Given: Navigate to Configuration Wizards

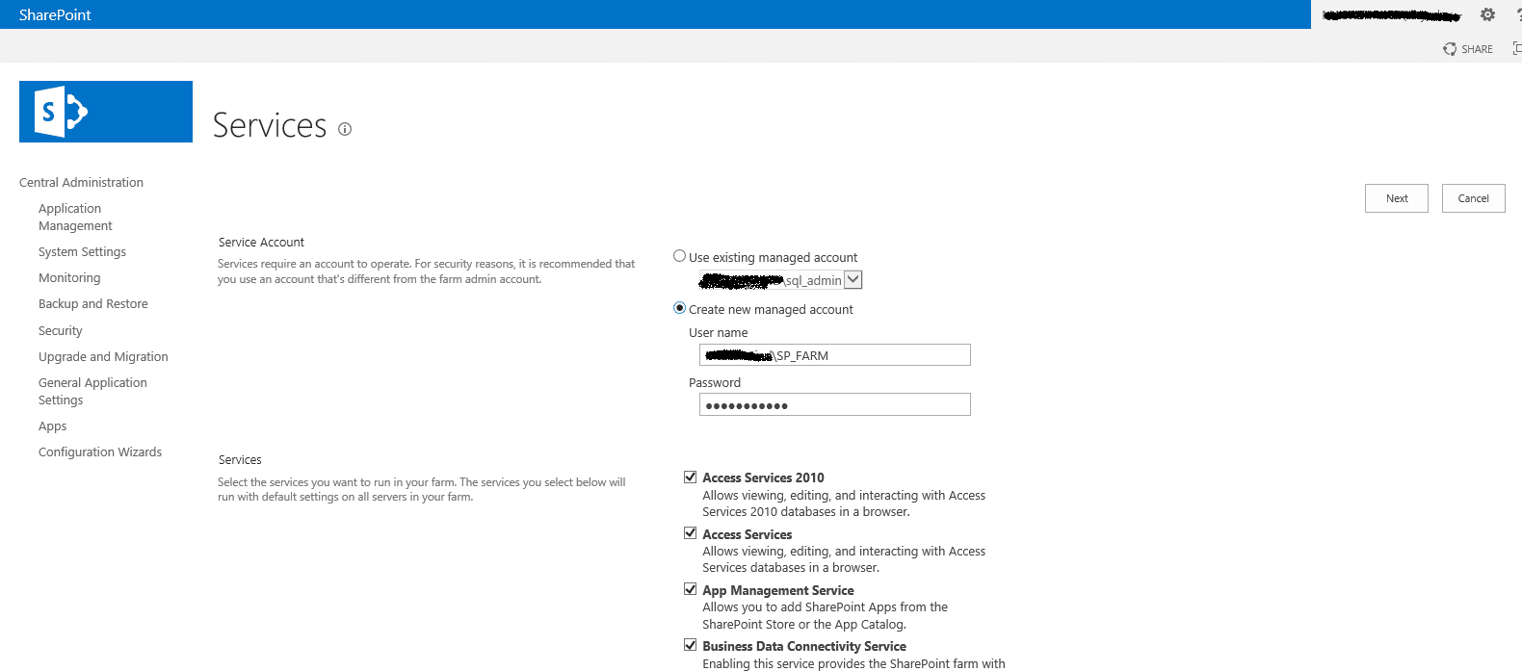Looking at the screenshot, I should coord(100,452).
